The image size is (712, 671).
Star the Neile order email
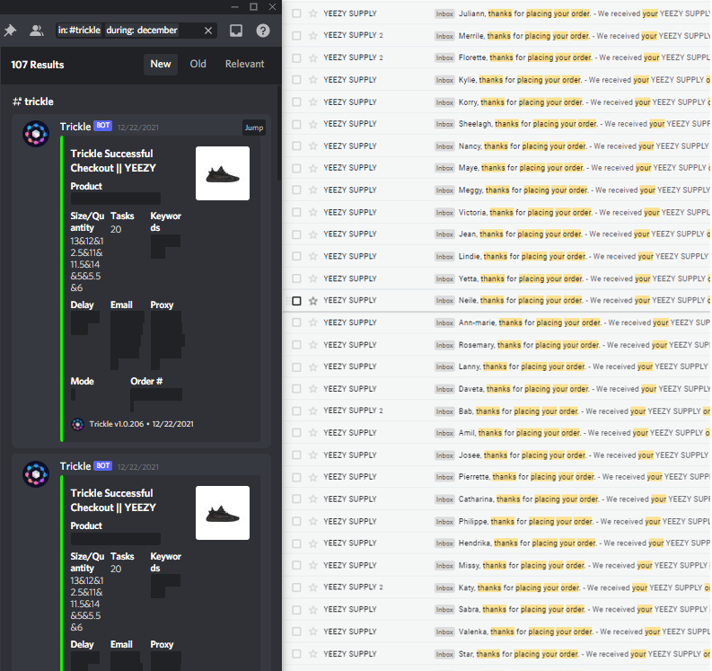312,301
